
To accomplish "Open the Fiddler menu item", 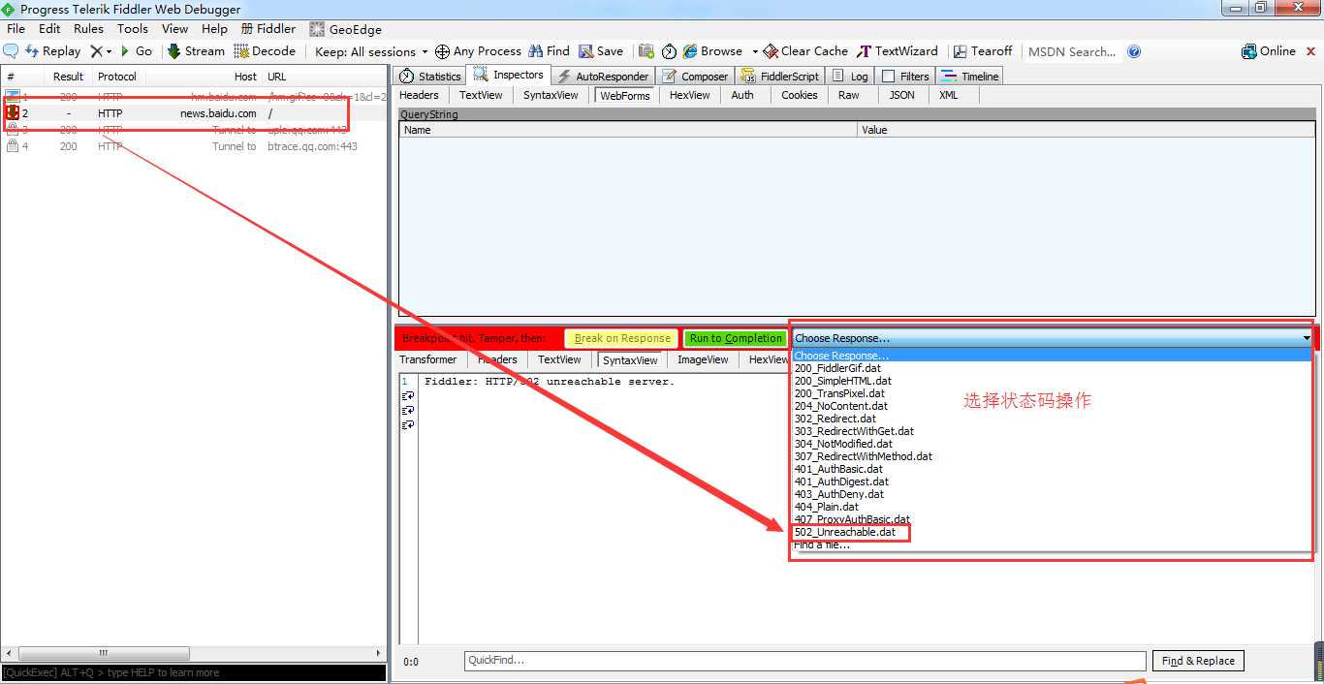I will pyautogui.click(x=268, y=29).
